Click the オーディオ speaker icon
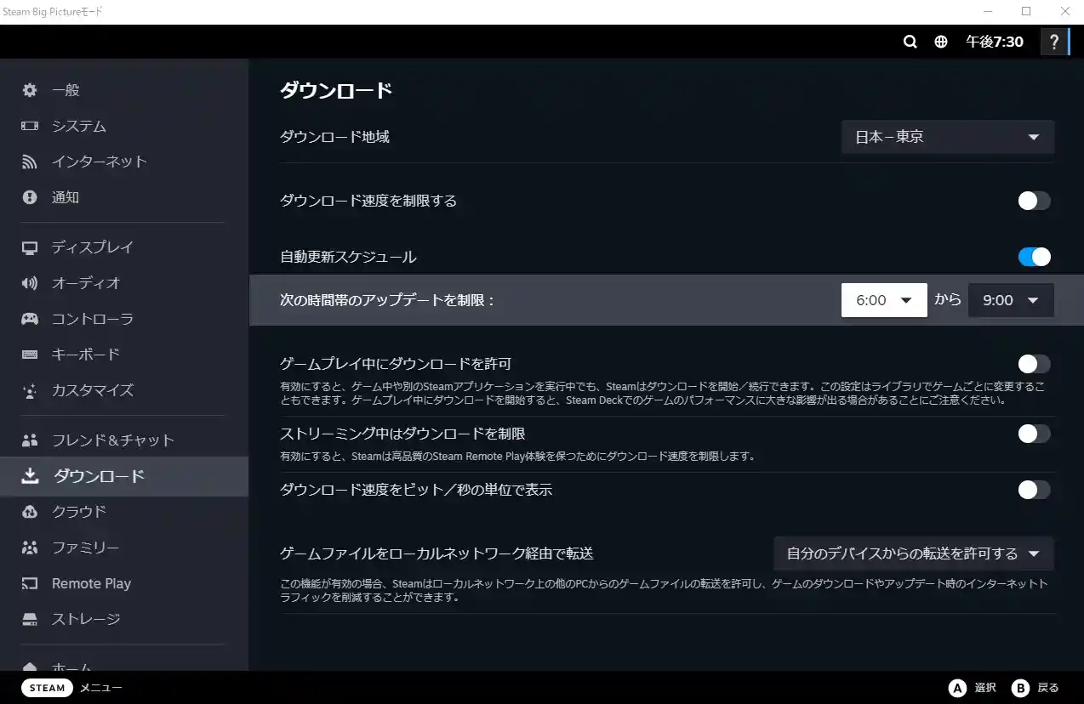Viewport: 1084px width, 704px height. pyautogui.click(x=30, y=283)
